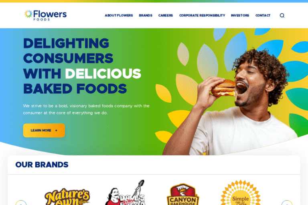Click the Our Brands heading
Image resolution: width=308 pixels, height=205 pixels.
tap(42, 165)
